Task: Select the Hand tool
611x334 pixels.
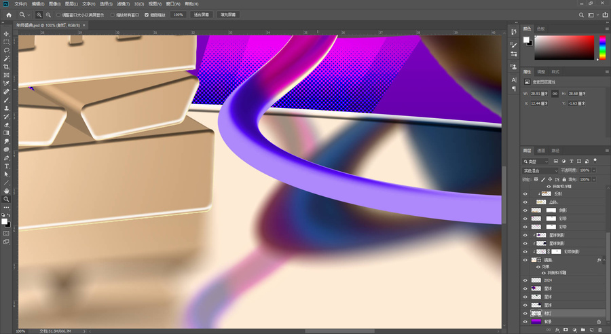Action: (6, 191)
